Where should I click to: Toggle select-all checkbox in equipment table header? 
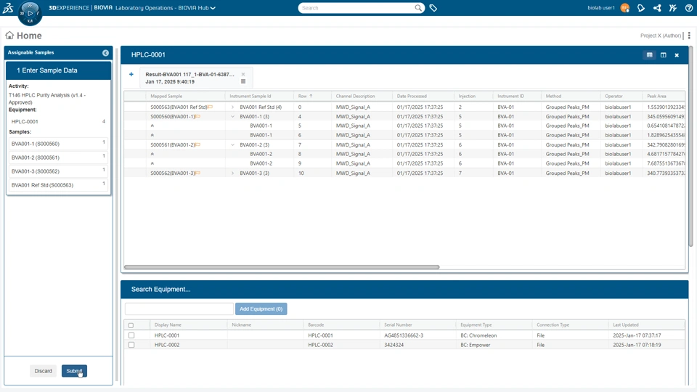131,325
